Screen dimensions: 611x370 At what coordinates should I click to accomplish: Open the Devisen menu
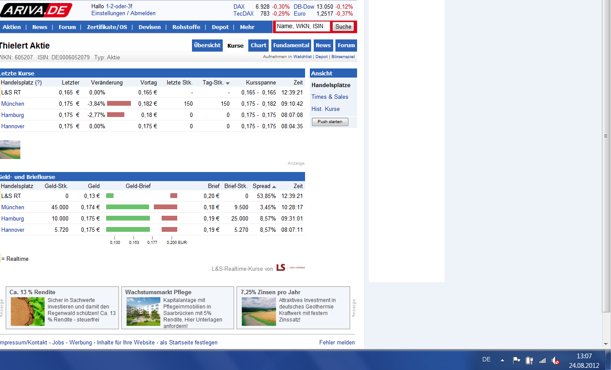click(149, 27)
